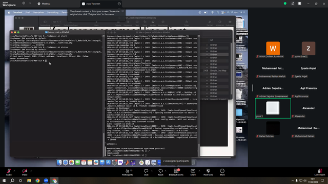Expand Chat options arrow
Viewport: 328px width, 184px height.
[152, 171]
